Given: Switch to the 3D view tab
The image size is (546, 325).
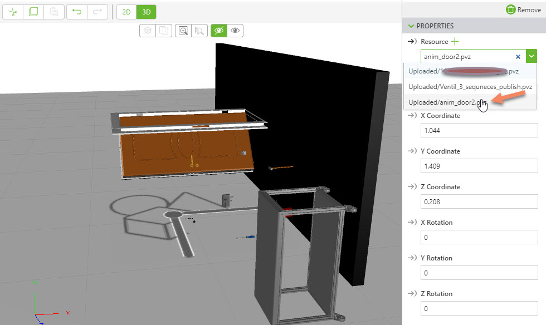Looking at the screenshot, I should click(146, 11).
